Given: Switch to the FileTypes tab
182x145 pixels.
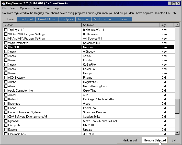Looking at the screenshot, I should point(67,19).
